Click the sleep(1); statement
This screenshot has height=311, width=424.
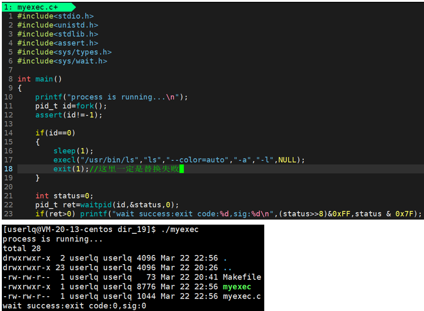click(73, 151)
